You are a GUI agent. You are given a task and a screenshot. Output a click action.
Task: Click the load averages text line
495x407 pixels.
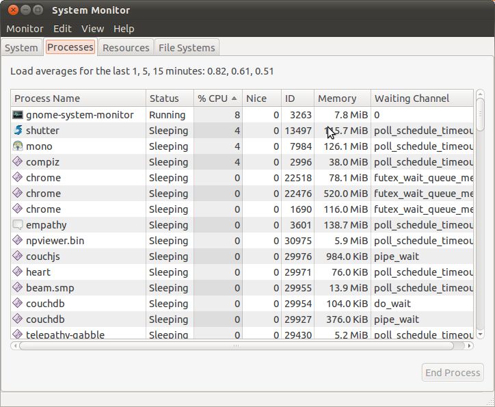(142, 71)
